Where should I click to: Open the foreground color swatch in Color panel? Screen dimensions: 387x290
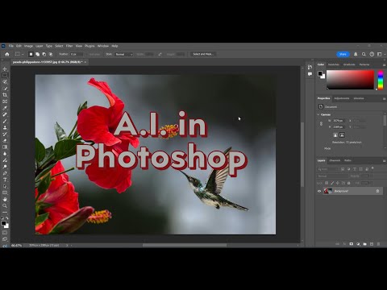pos(320,73)
